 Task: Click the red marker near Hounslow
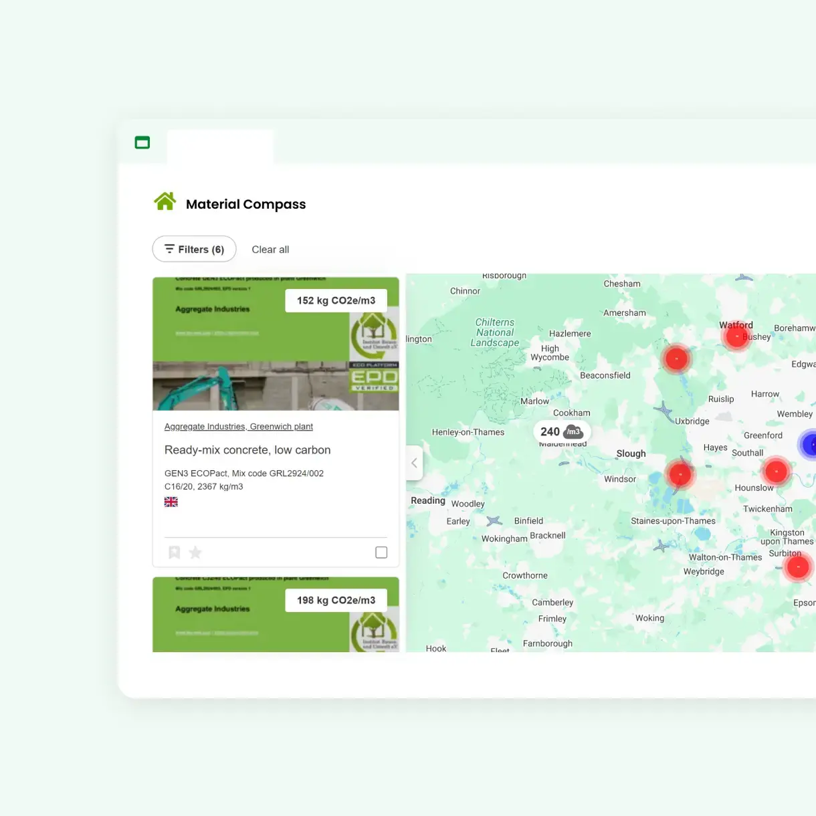coord(776,472)
